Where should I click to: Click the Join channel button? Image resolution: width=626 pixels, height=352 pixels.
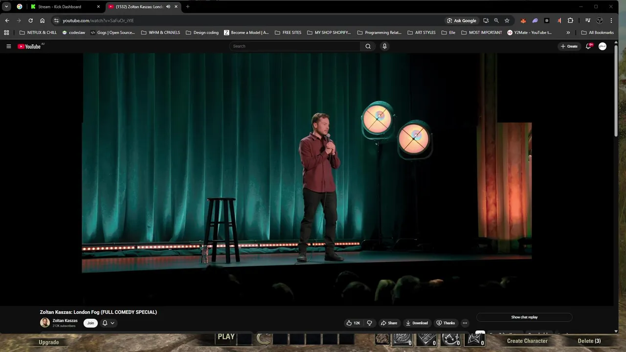point(90,323)
